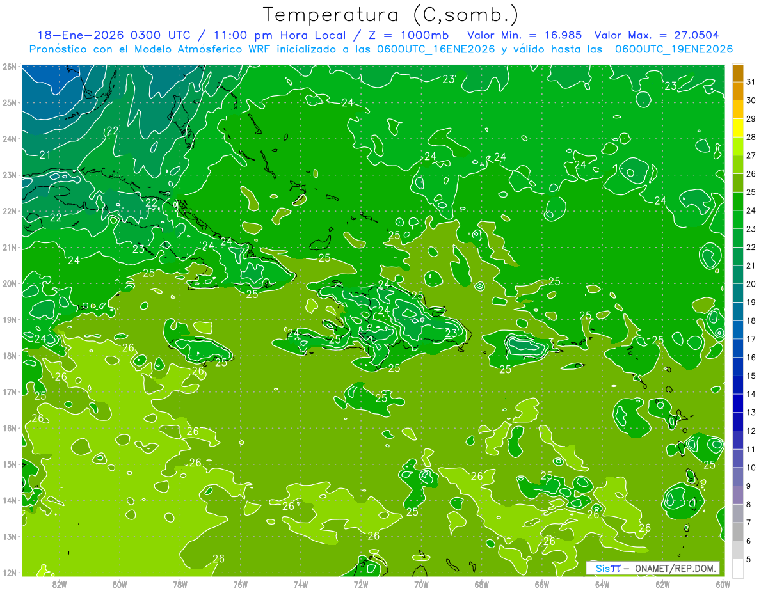Click the '12N' latitude axis label
Viewport: 768px width, 593px height.
[x=10, y=573]
